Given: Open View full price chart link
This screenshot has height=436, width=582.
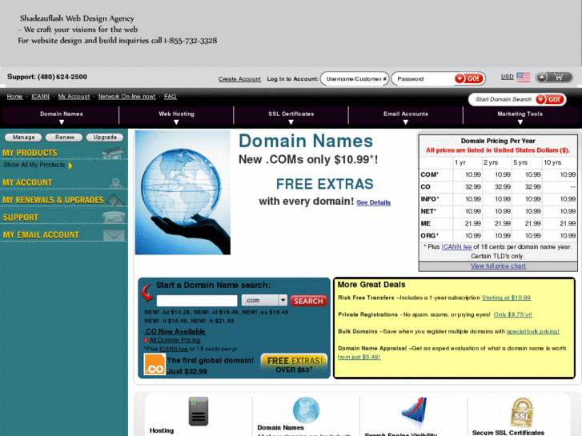Looking at the screenshot, I should 498,266.
